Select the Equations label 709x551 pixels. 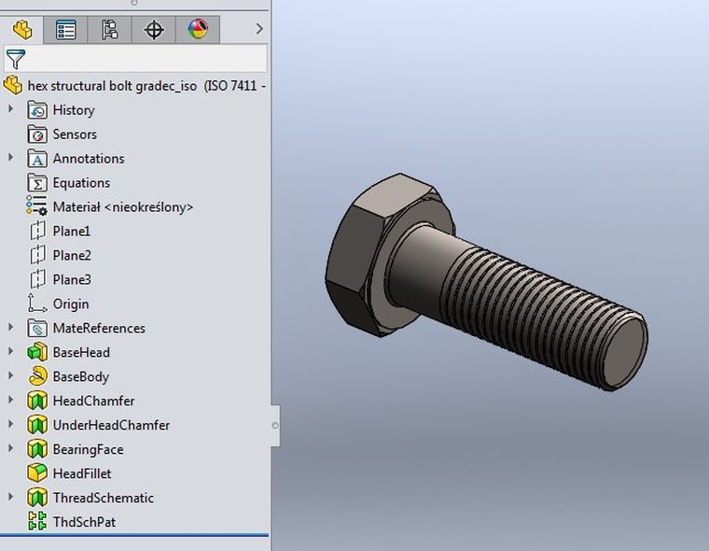(81, 183)
